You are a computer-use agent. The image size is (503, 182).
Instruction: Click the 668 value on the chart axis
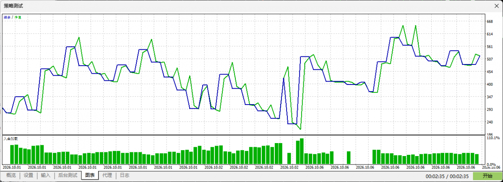pos(490,21)
